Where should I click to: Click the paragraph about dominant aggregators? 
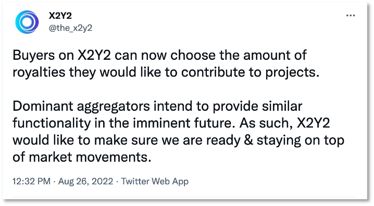178,132
